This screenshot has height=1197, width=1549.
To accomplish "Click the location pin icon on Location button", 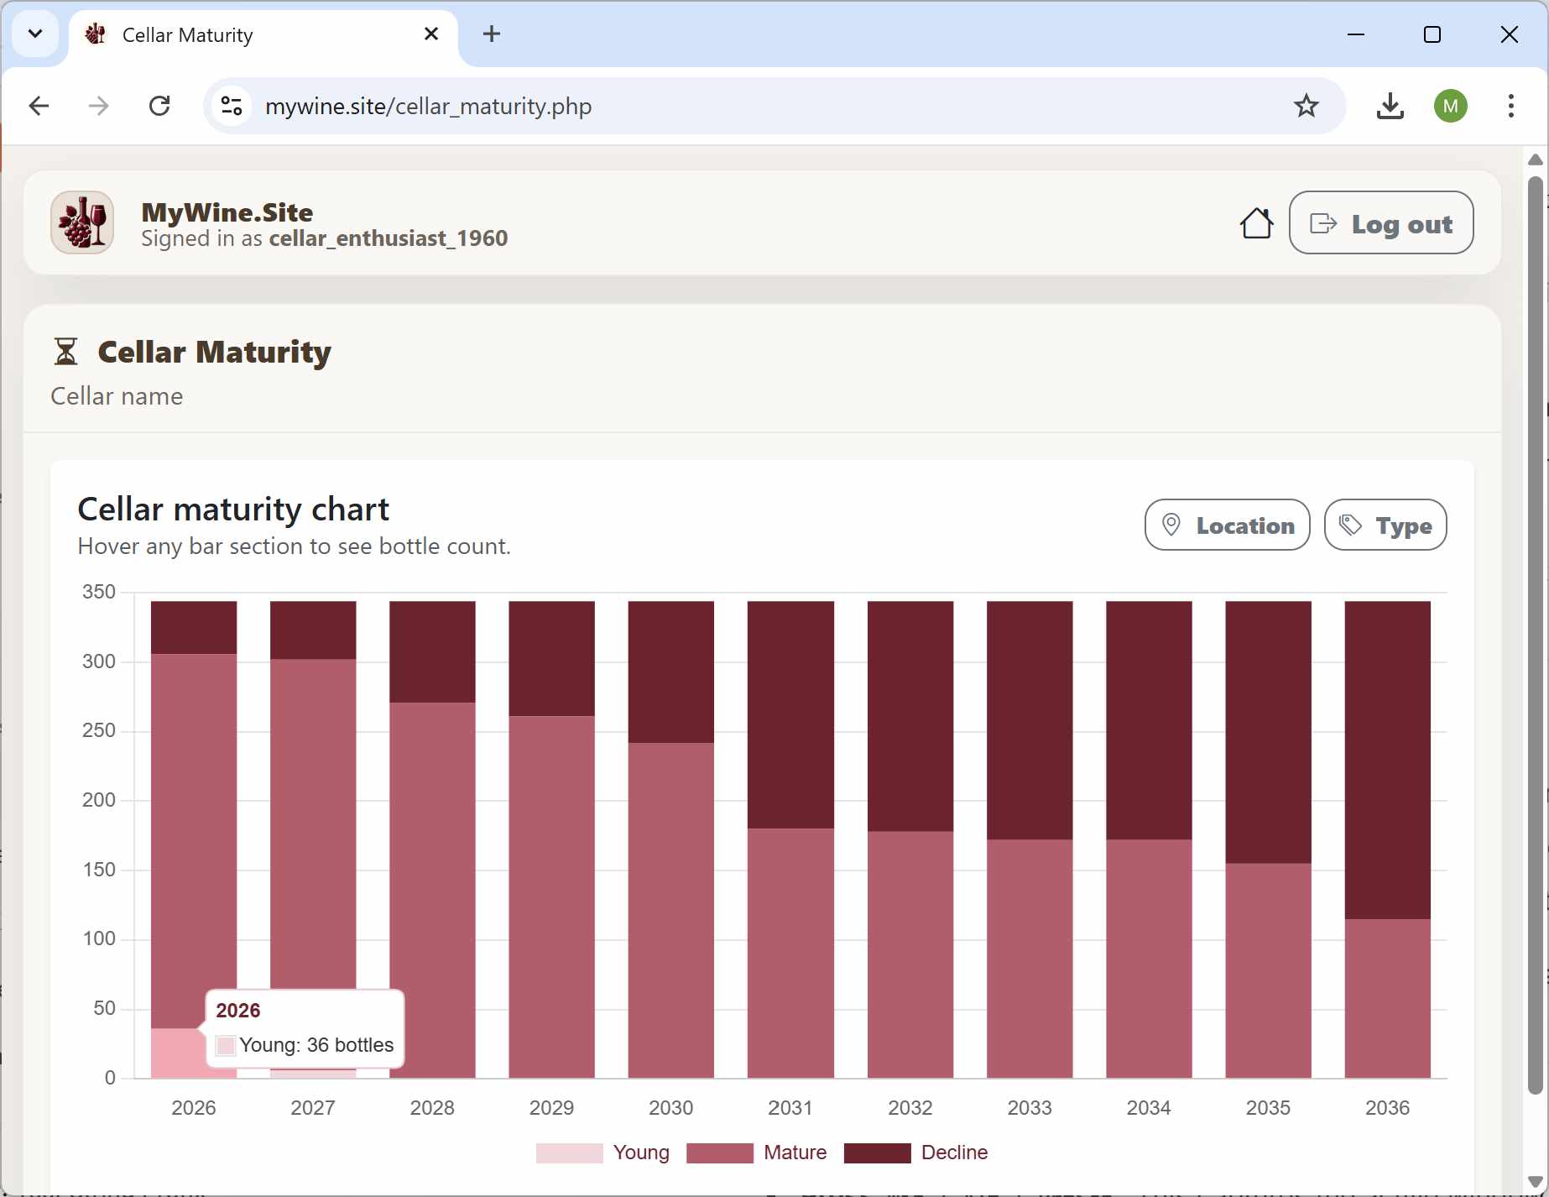I will point(1172,525).
